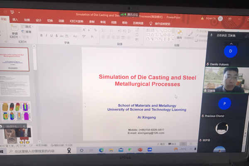
Task: Click the Underline formatting icon
Action: click(51, 36)
